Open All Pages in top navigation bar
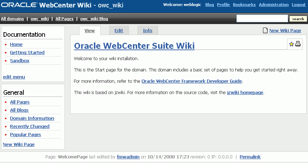308x163 pixels. (x=65, y=19)
